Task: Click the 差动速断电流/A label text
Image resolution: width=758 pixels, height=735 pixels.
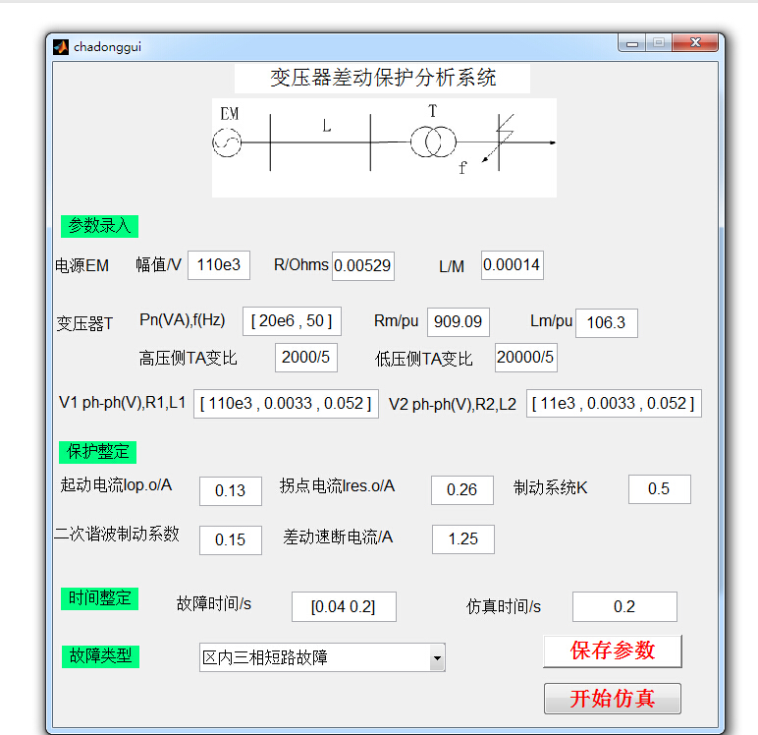Action: click(x=338, y=537)
